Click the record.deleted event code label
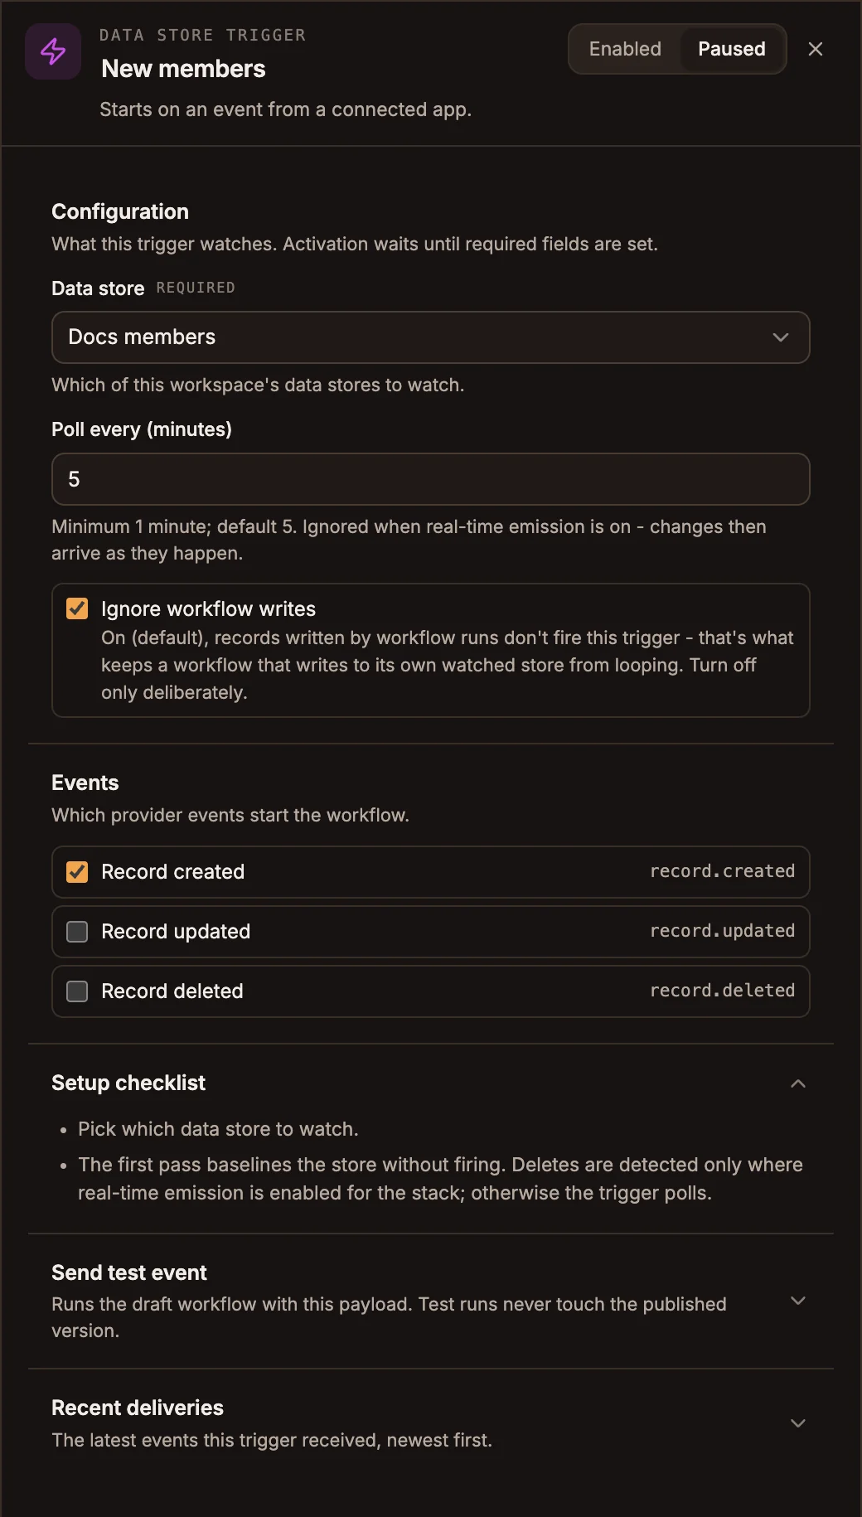This screenshot has width=862, height=1517. pos(722,991)
